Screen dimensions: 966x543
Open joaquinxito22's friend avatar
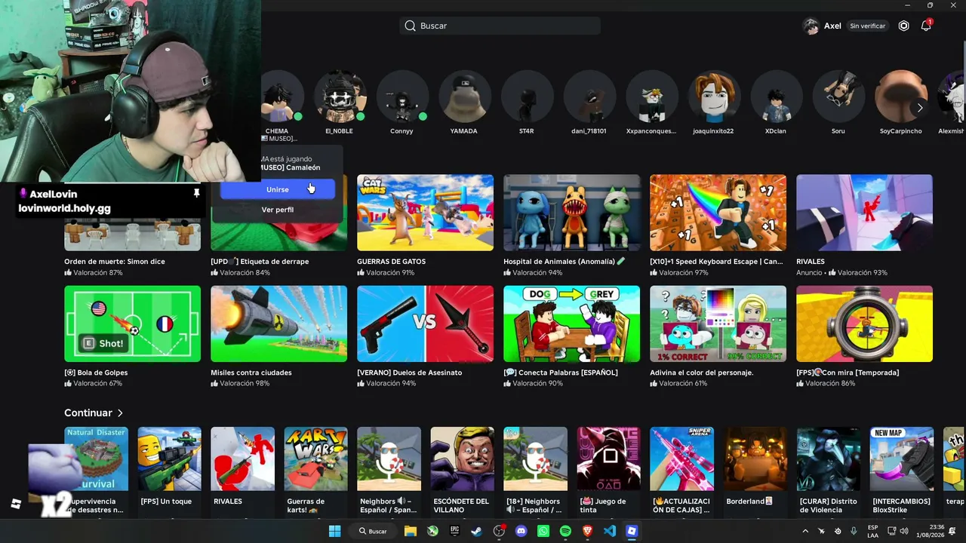click(713, 97)
